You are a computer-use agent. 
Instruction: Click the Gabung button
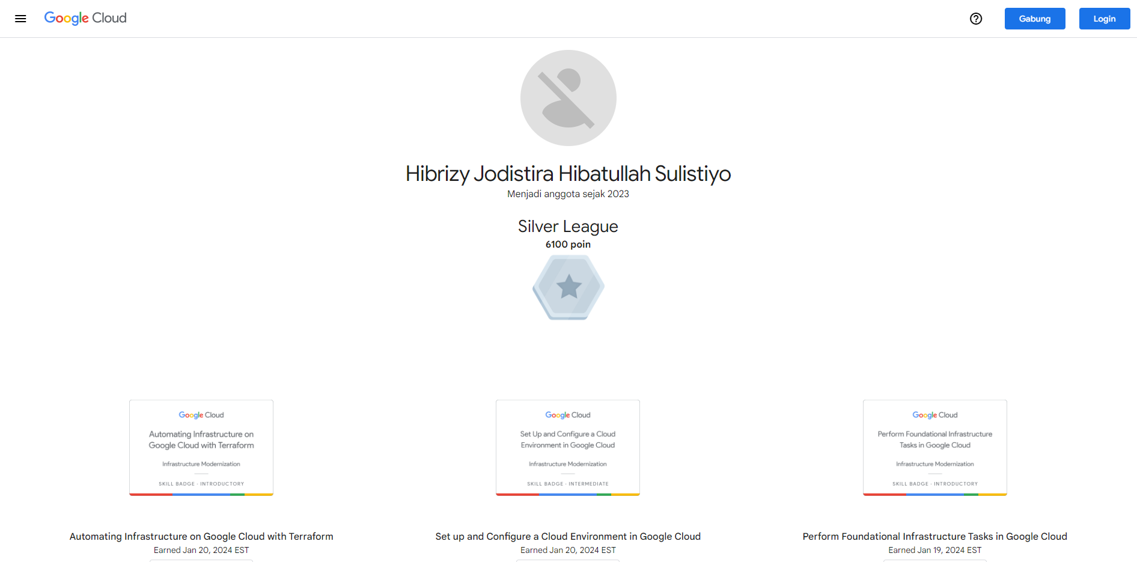1035,19
